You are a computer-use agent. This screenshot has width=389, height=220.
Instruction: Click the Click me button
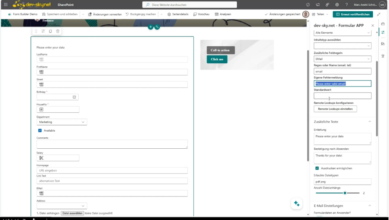click(217, 59)
